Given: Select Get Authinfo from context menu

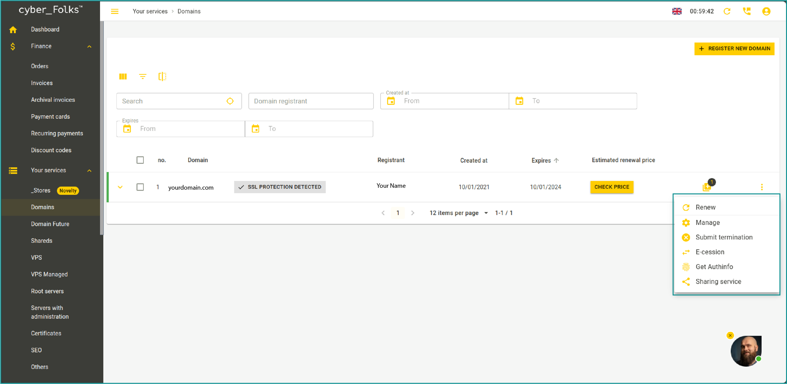Looking at the screenshot, I should pos(714,267).
